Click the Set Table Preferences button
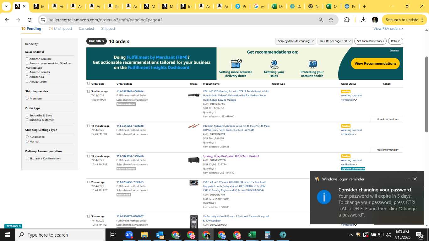Viewport: 429px width, 241px height. coord(370,41)
